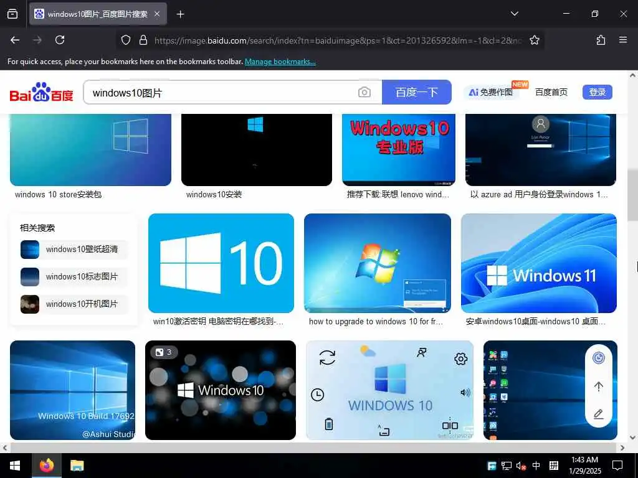Select related search windows10开机图片
The image size is (638, 478).
point(74,304)
